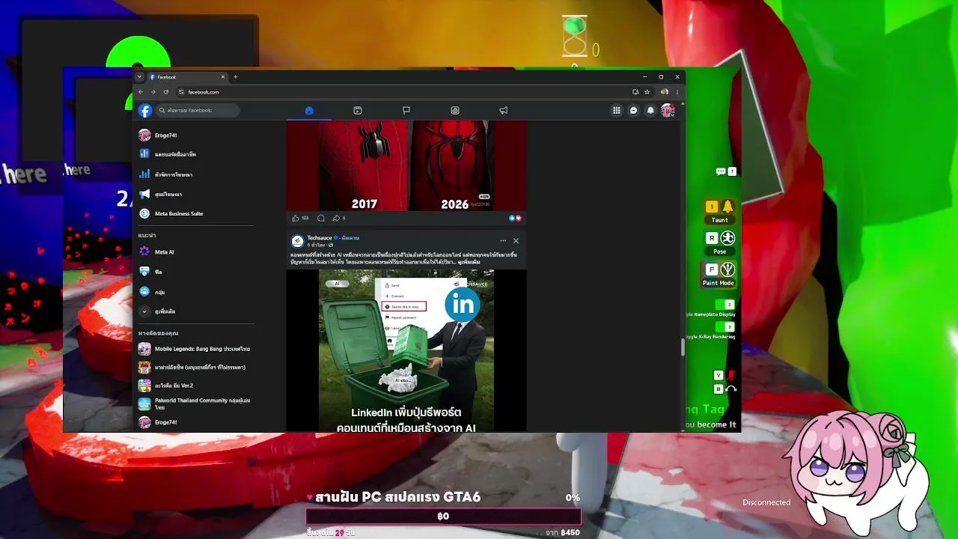Click the Facebook search field
This screenshot has width=958, height=539.
click(x=198, y=111)
